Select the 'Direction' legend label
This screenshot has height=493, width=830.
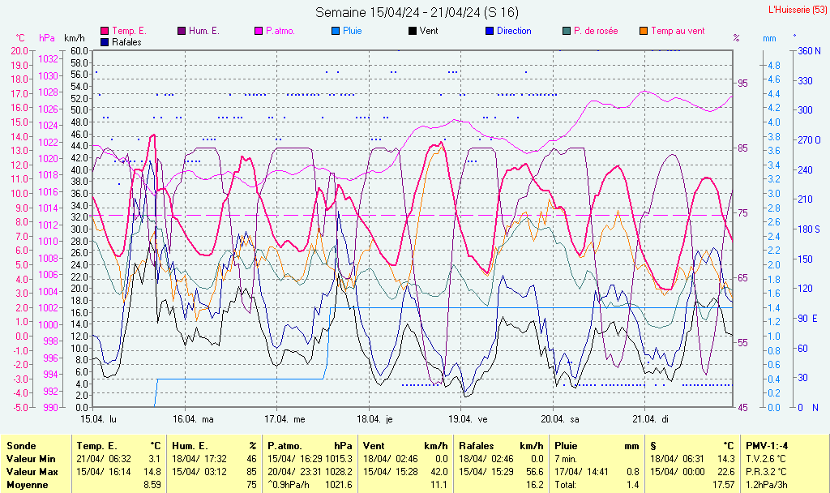(x=514, y=32)
